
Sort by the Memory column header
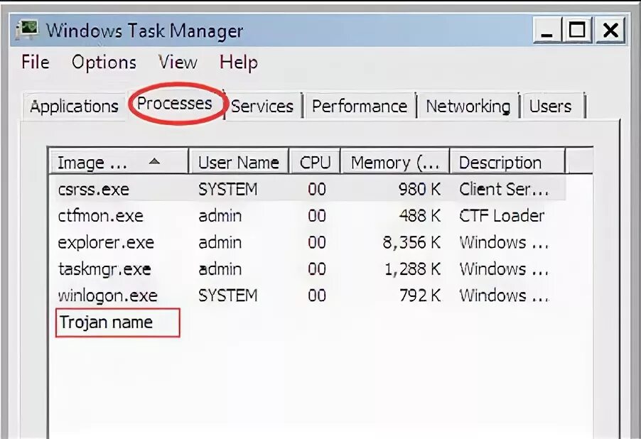tap(395, 163)
